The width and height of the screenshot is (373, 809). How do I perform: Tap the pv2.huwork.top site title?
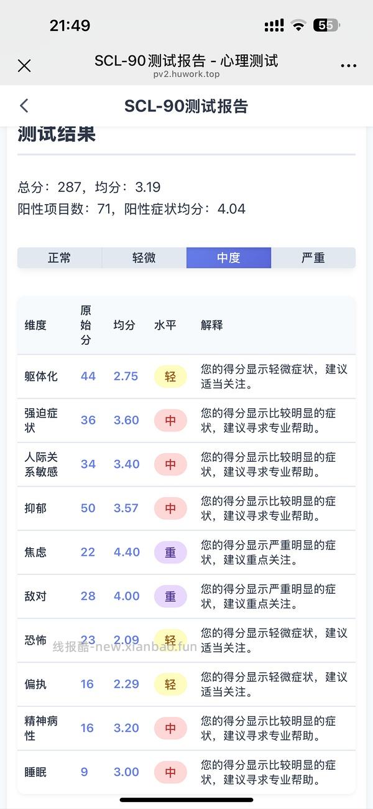click(186, 74)
